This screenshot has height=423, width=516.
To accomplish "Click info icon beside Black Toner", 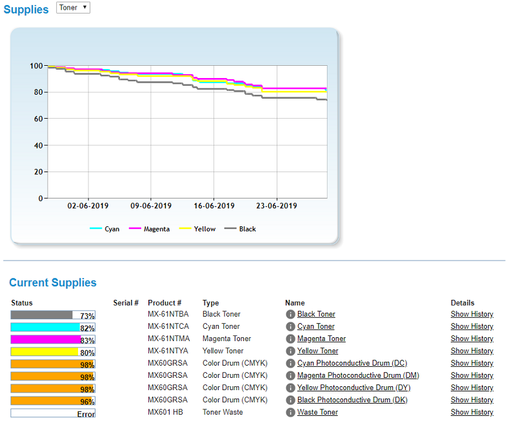I will click(290, 315).
